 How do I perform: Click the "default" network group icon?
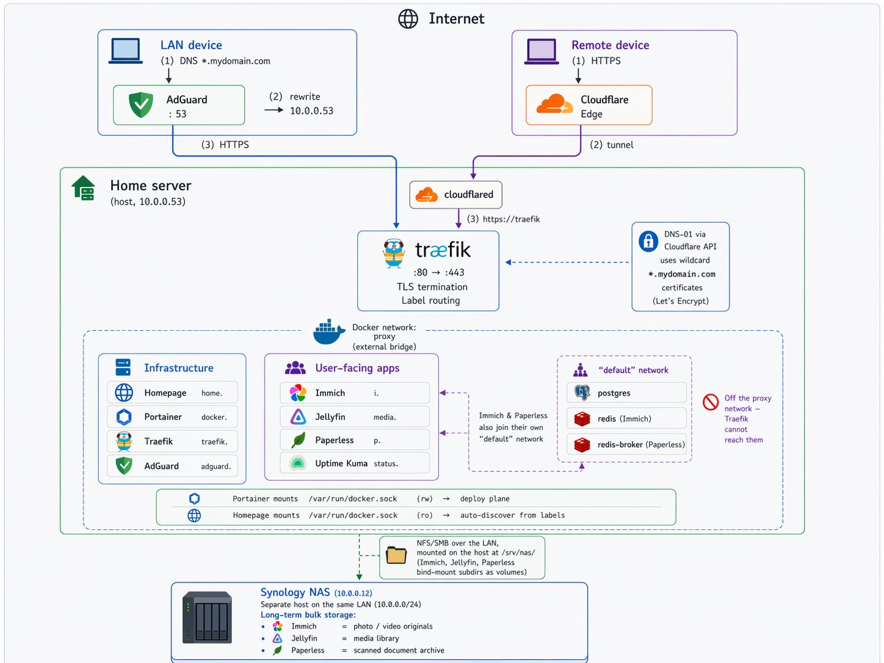tap(581, 370)
